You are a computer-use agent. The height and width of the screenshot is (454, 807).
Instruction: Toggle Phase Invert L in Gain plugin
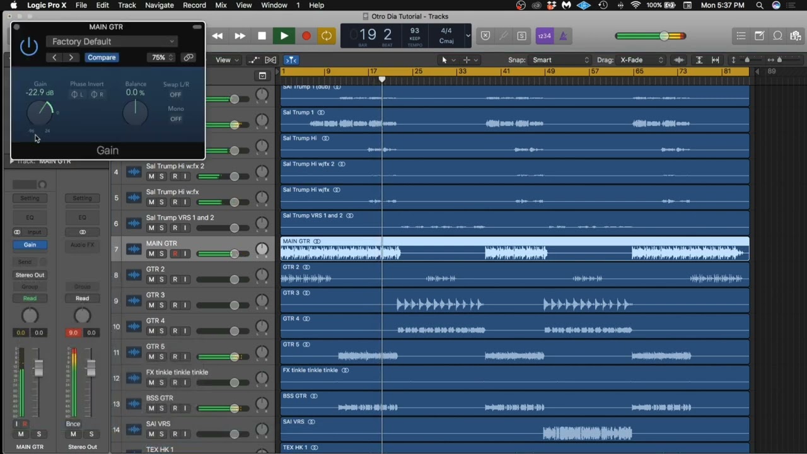(x=77, y=95)
